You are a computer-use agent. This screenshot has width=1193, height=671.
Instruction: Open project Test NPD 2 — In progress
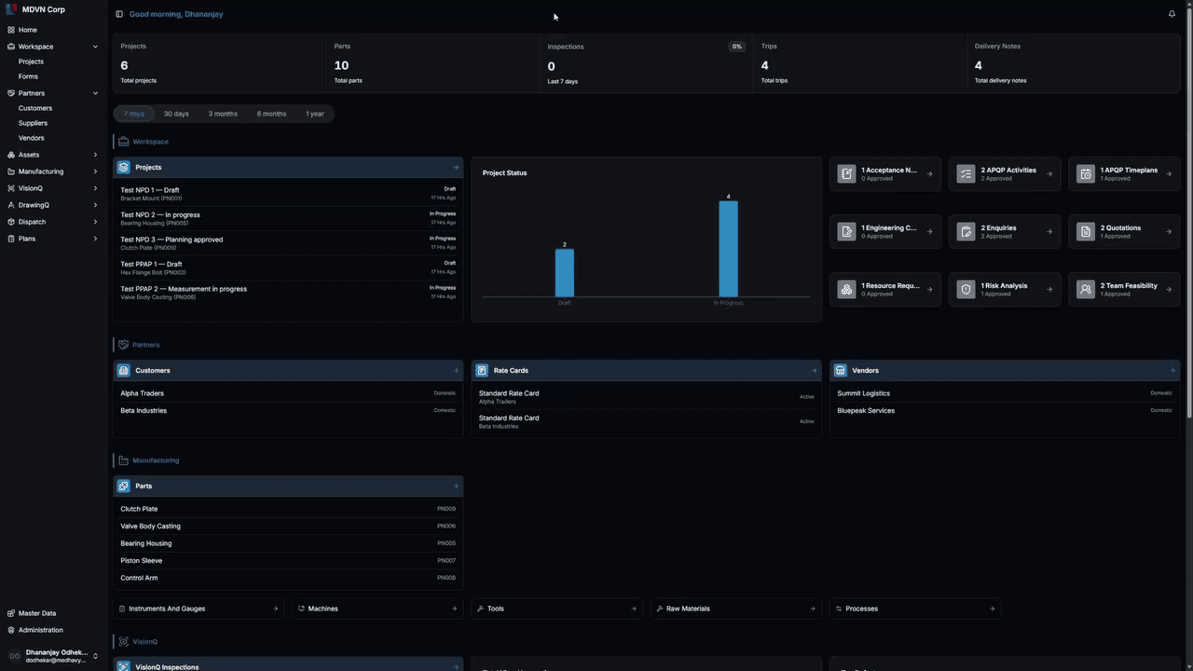pyautogui.click(x=288, y=218)
